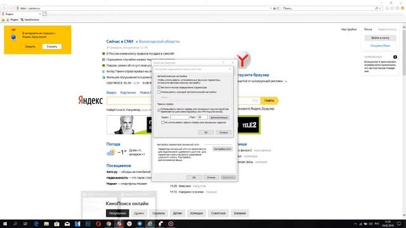406x228 pixels.
Task: Open the Mail link on Yandex page
Action: click(x=368, y=30)
